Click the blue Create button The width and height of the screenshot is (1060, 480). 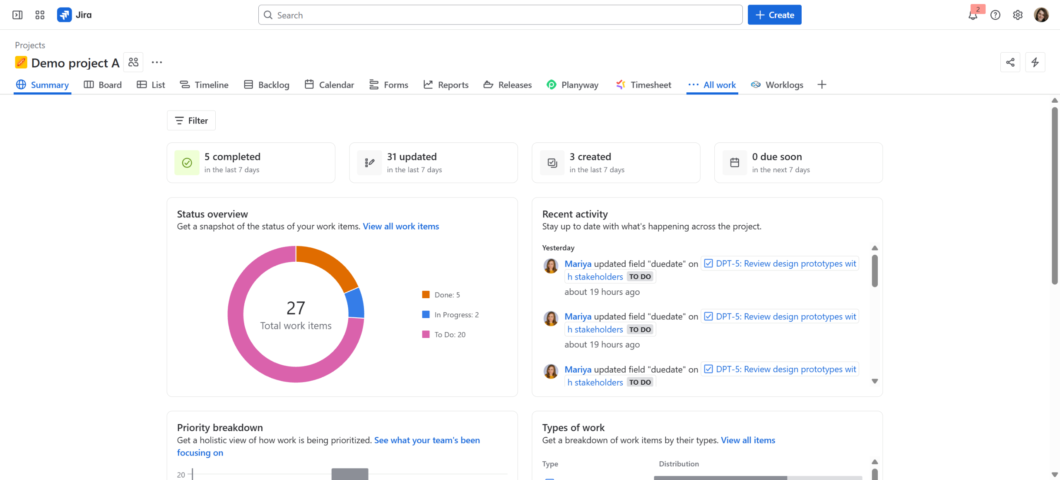point(774,15)
